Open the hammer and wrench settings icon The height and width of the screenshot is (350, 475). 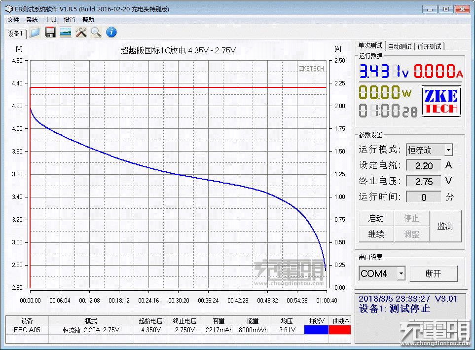click(81, 33)
